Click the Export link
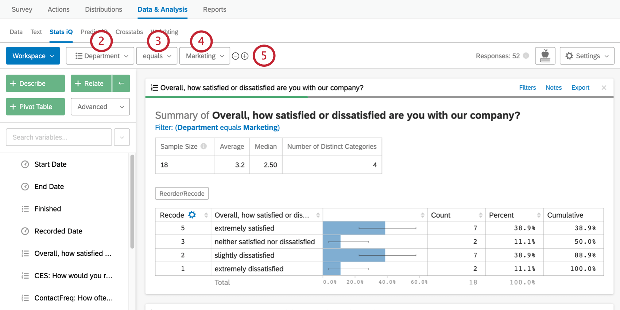This screenshot has height=310, width=620. (580, 88)
